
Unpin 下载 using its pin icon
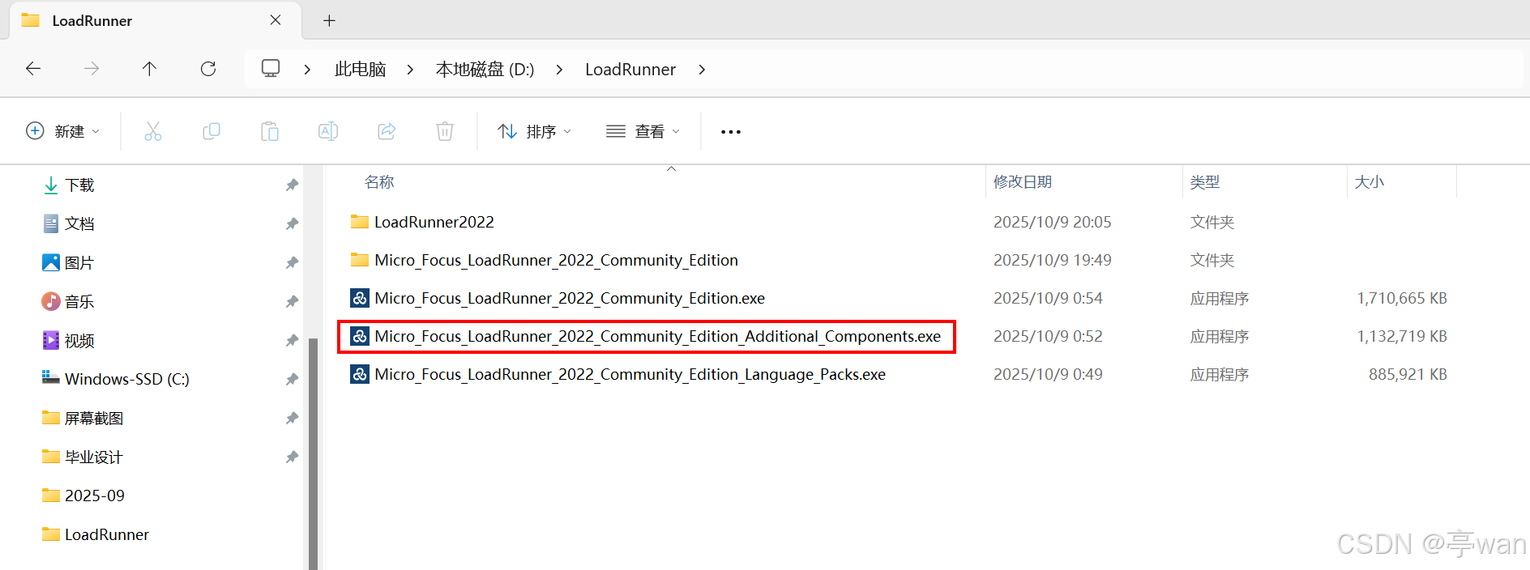click(x=292, y=185)
